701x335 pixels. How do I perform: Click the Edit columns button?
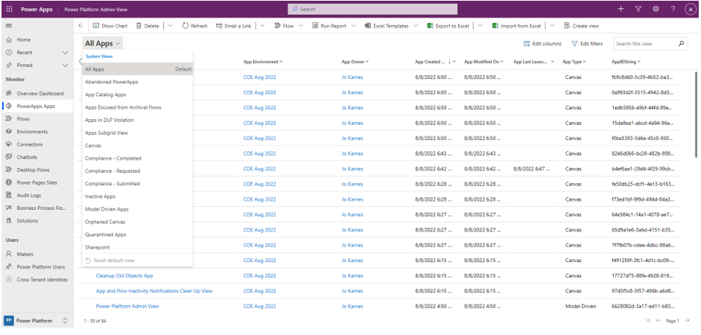point(542,44)
